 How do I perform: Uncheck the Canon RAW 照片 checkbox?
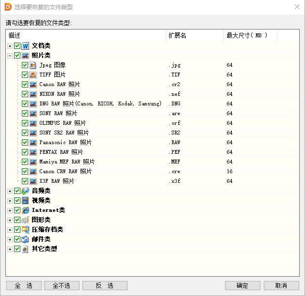pos(25,84)
